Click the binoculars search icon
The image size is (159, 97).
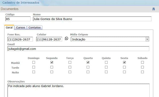point(153,9)
